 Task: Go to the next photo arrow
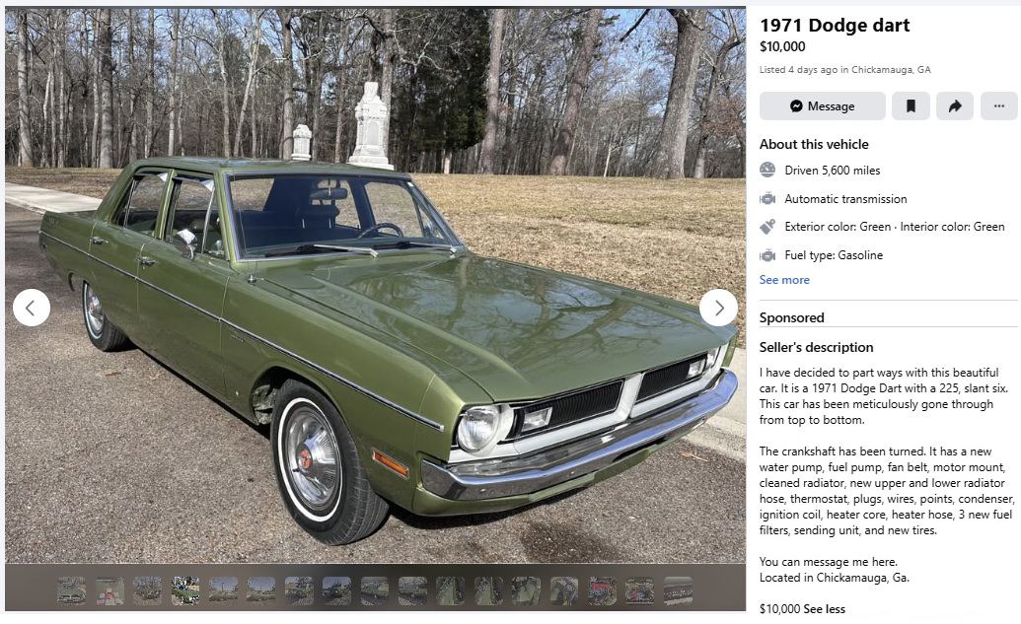click(x=718, y=308)
